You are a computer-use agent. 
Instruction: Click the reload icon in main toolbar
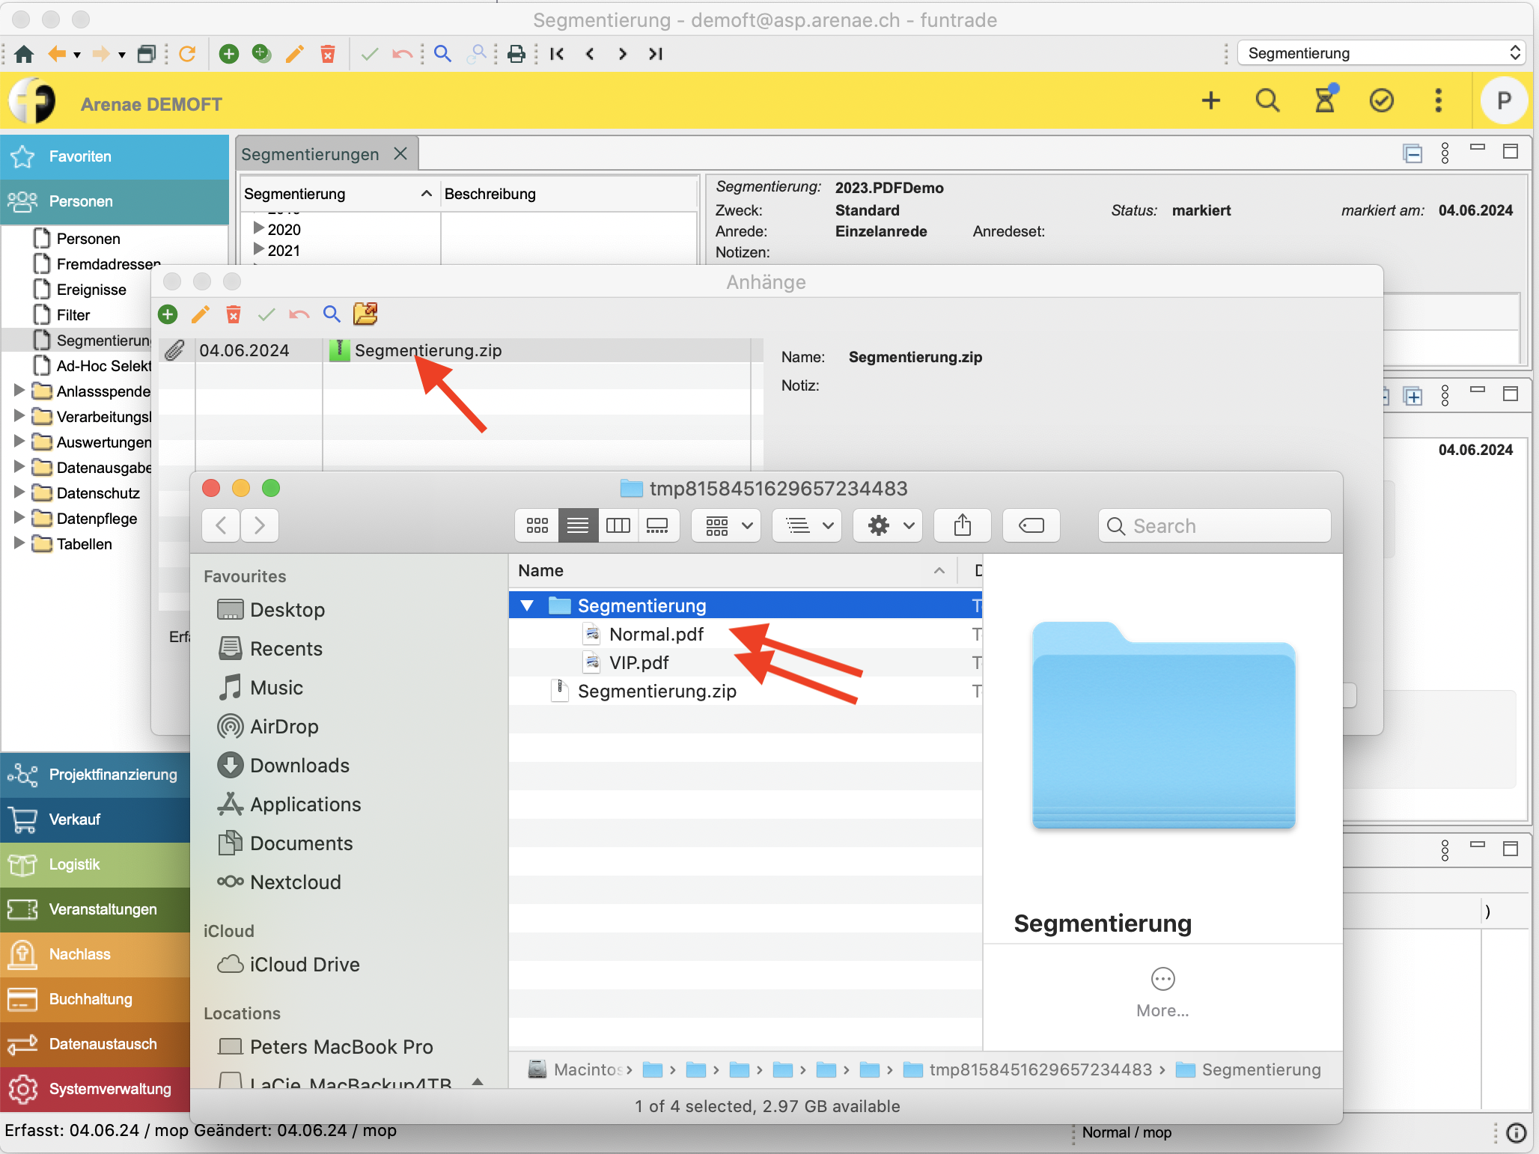(188, 54)
